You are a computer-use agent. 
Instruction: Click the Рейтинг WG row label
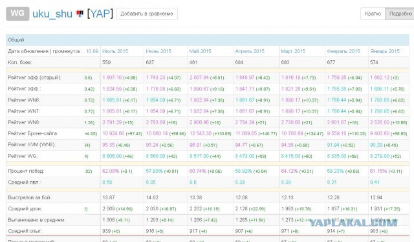(23, 156)
